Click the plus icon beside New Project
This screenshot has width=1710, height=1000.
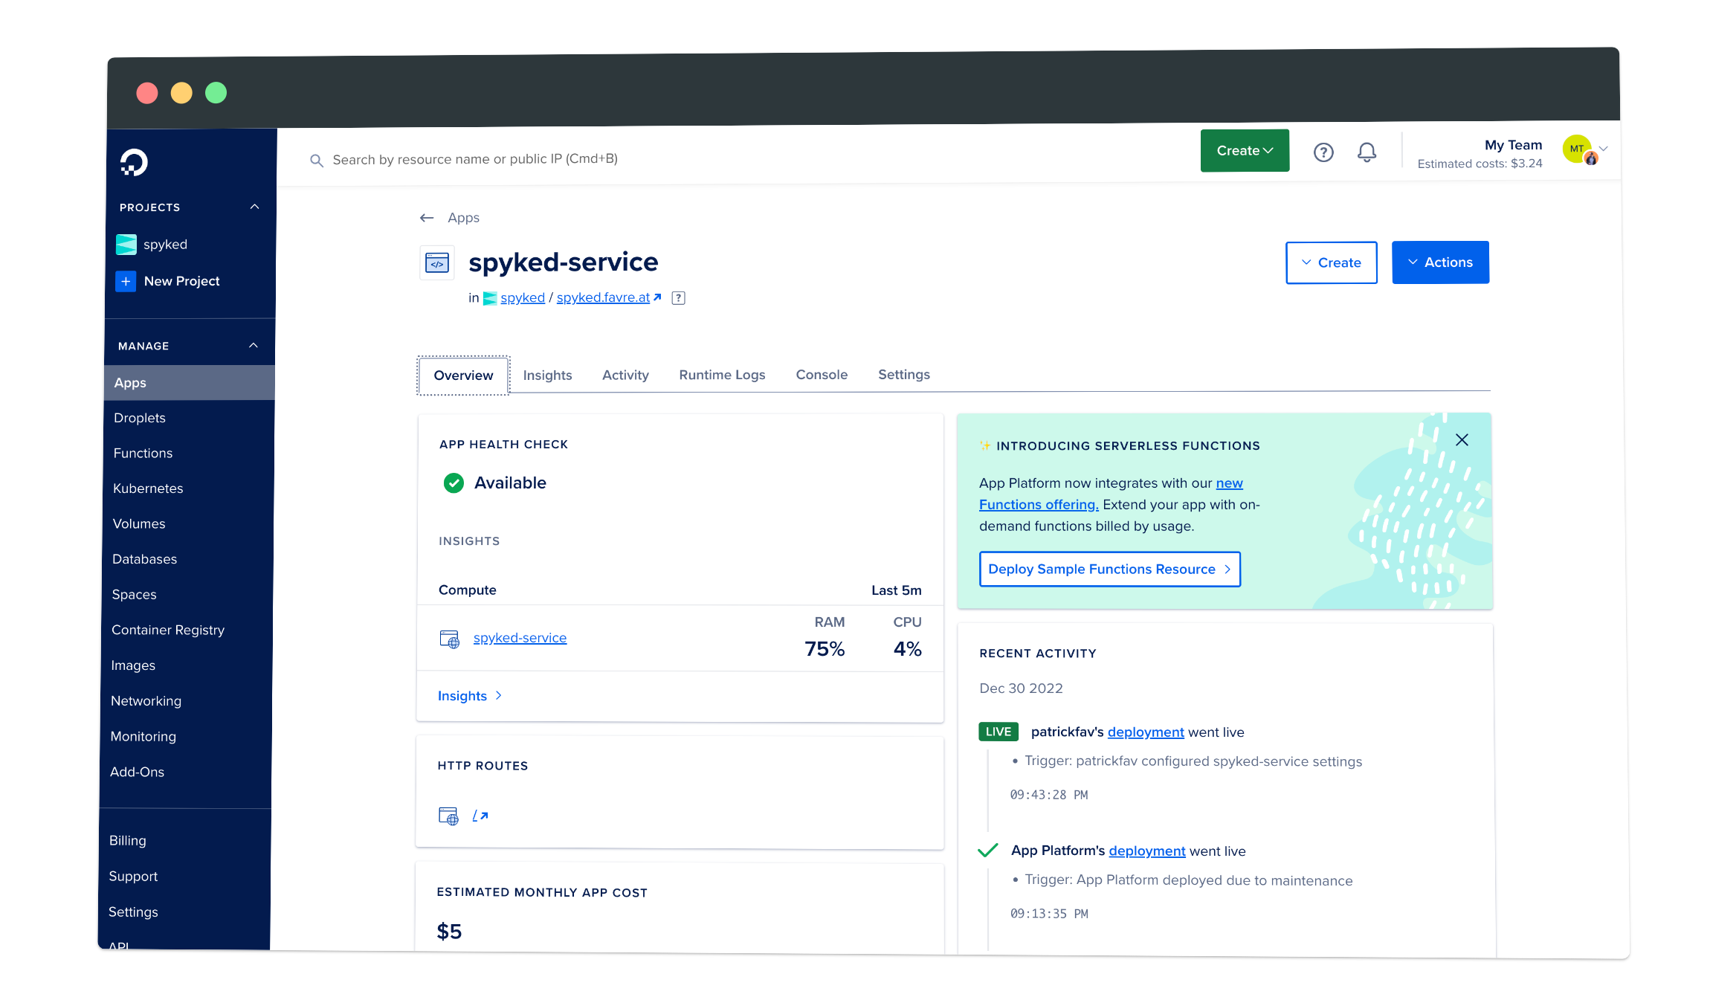tap(126, 281)
